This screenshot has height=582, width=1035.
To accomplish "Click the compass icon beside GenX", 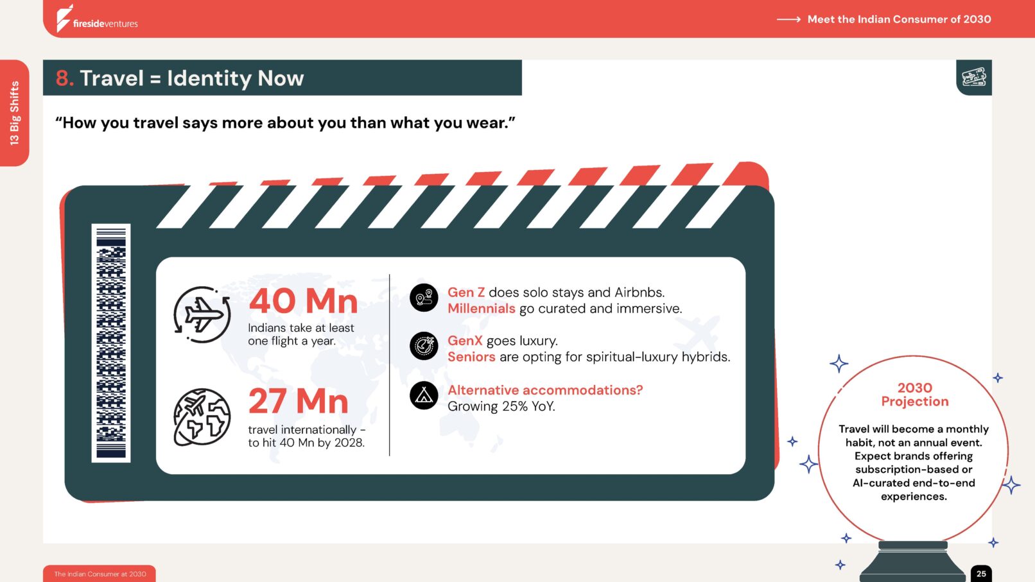I will coord(424,346).
